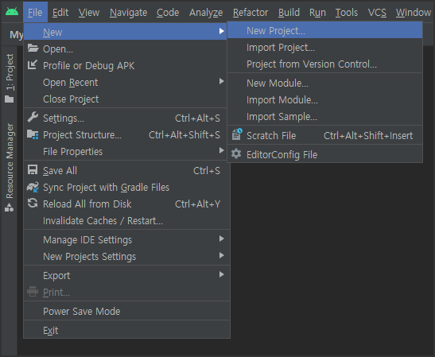Screen dimensions: 435x357
Task: Click the Profile or Debug APK icon
Action: point(33,65)
